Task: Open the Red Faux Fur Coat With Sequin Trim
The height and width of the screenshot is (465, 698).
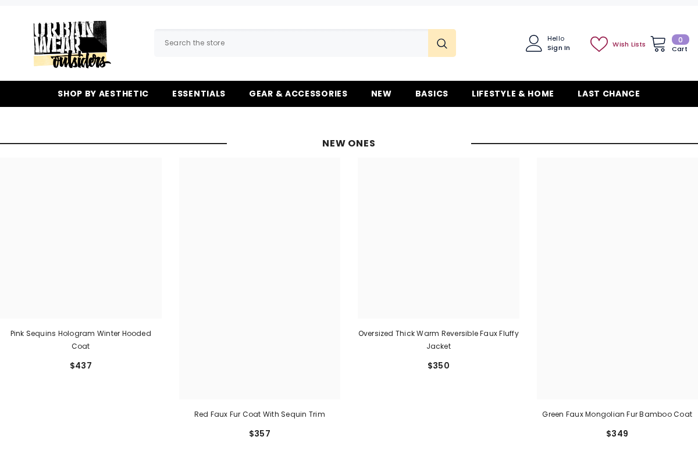Action: (259, 414)
